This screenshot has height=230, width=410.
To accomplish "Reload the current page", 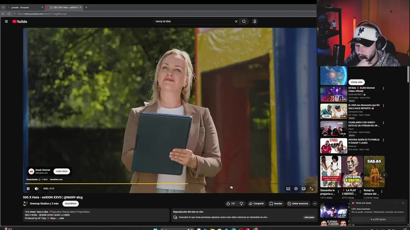I will (9, 14).
